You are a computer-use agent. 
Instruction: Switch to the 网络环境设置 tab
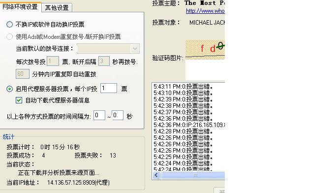[x=20, y=7]
